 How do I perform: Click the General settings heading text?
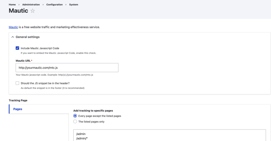click(28, 37)
